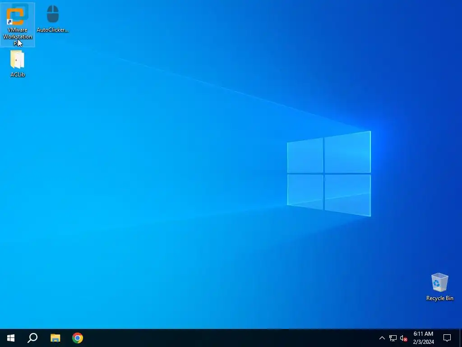Open the clock showing 6:11 AM
The image size is (462, 347).
[423, 338]
